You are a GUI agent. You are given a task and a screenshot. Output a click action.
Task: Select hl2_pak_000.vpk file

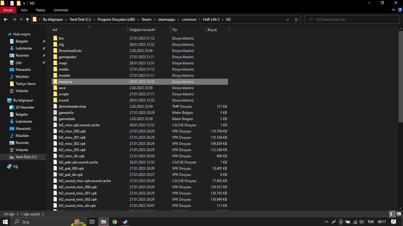[71, 168]
